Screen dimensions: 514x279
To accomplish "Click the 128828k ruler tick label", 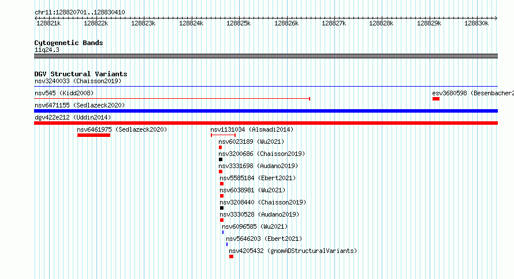I will pyautogui.click(x=381, y=23).
